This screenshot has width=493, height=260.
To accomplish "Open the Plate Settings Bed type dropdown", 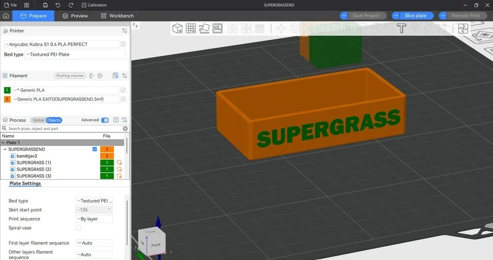I will pyautogui.click(x=94, y=201).
